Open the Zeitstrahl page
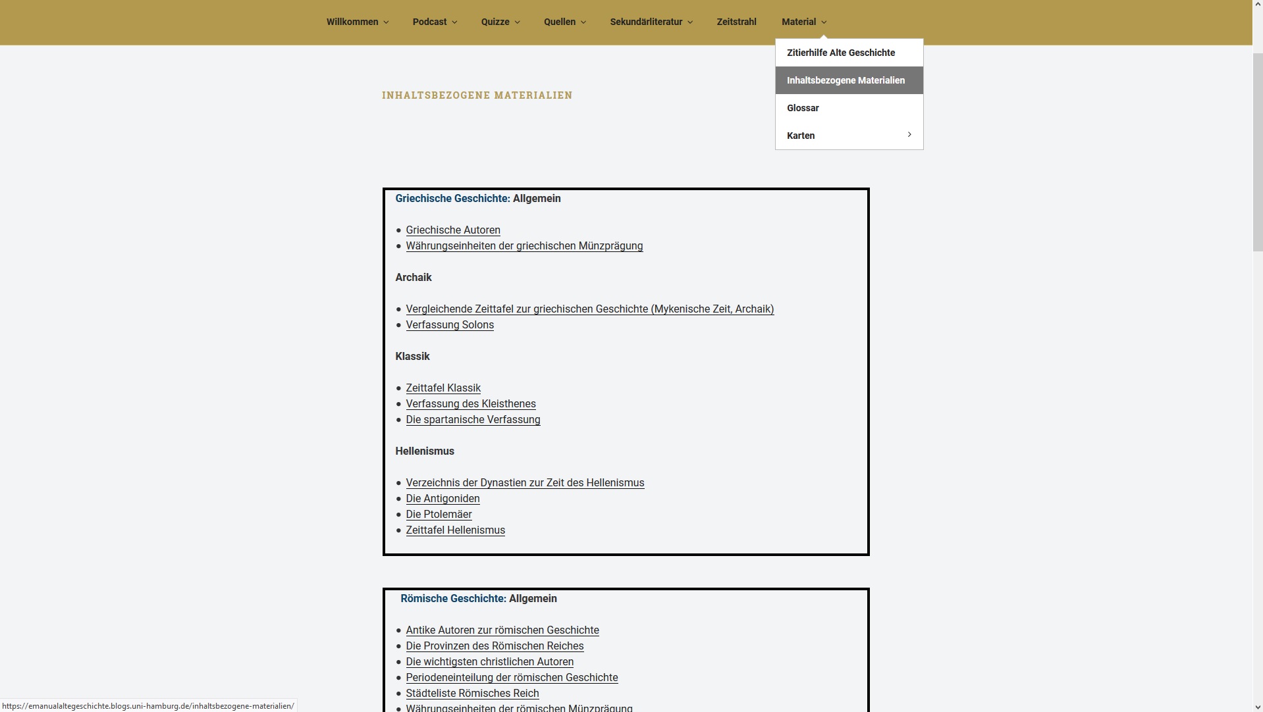 tap(736, 22)
